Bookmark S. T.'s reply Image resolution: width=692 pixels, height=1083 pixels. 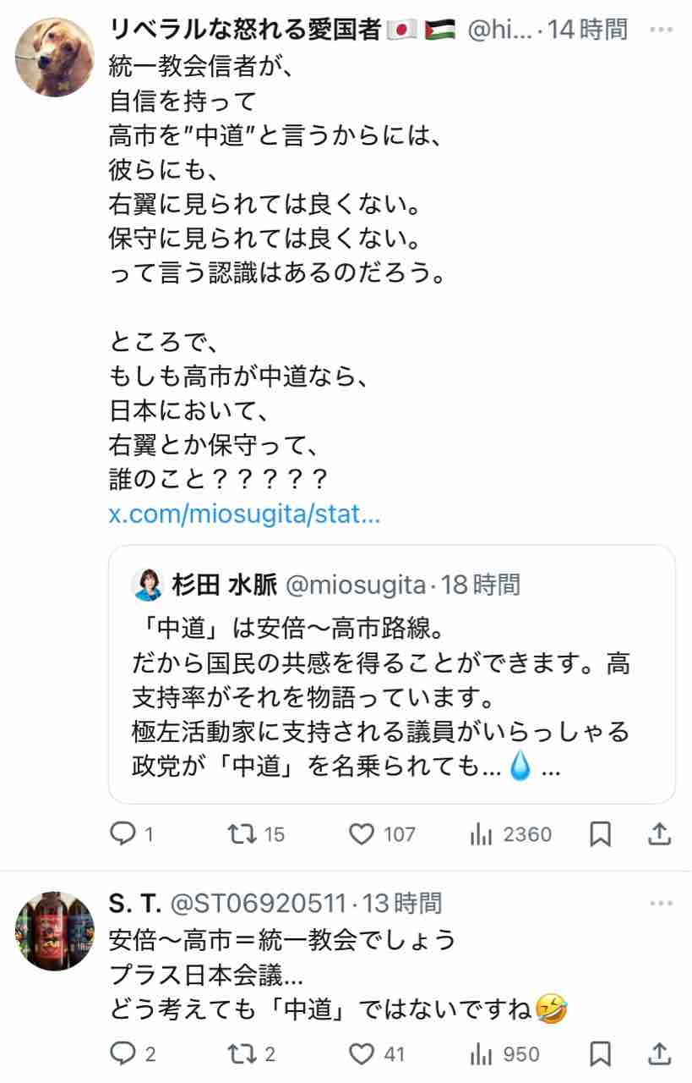(600, 1054)
